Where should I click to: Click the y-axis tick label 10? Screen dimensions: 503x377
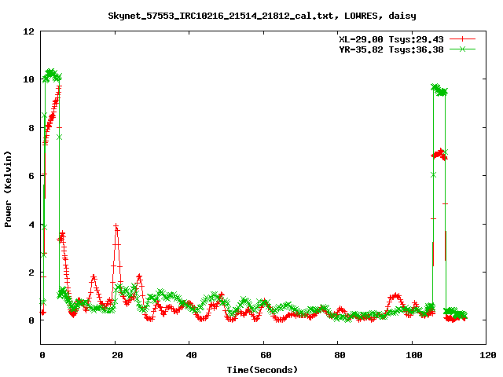[28, 79]
